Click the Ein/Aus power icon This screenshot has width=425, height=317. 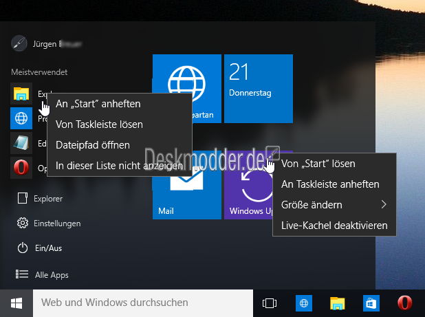(x=23, y=248)
